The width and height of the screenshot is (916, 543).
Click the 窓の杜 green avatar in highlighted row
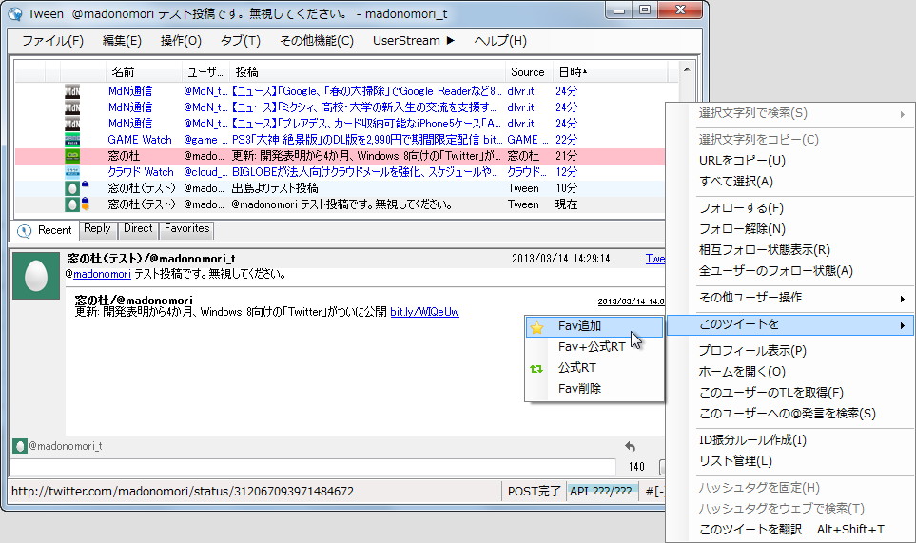72,156
